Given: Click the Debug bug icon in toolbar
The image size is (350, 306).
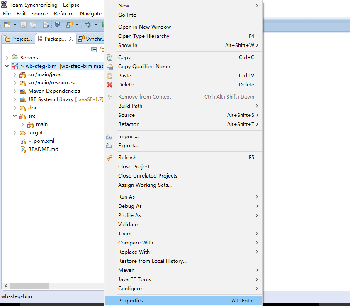Looking at the screenshot, I should click(x=88, y=25).
